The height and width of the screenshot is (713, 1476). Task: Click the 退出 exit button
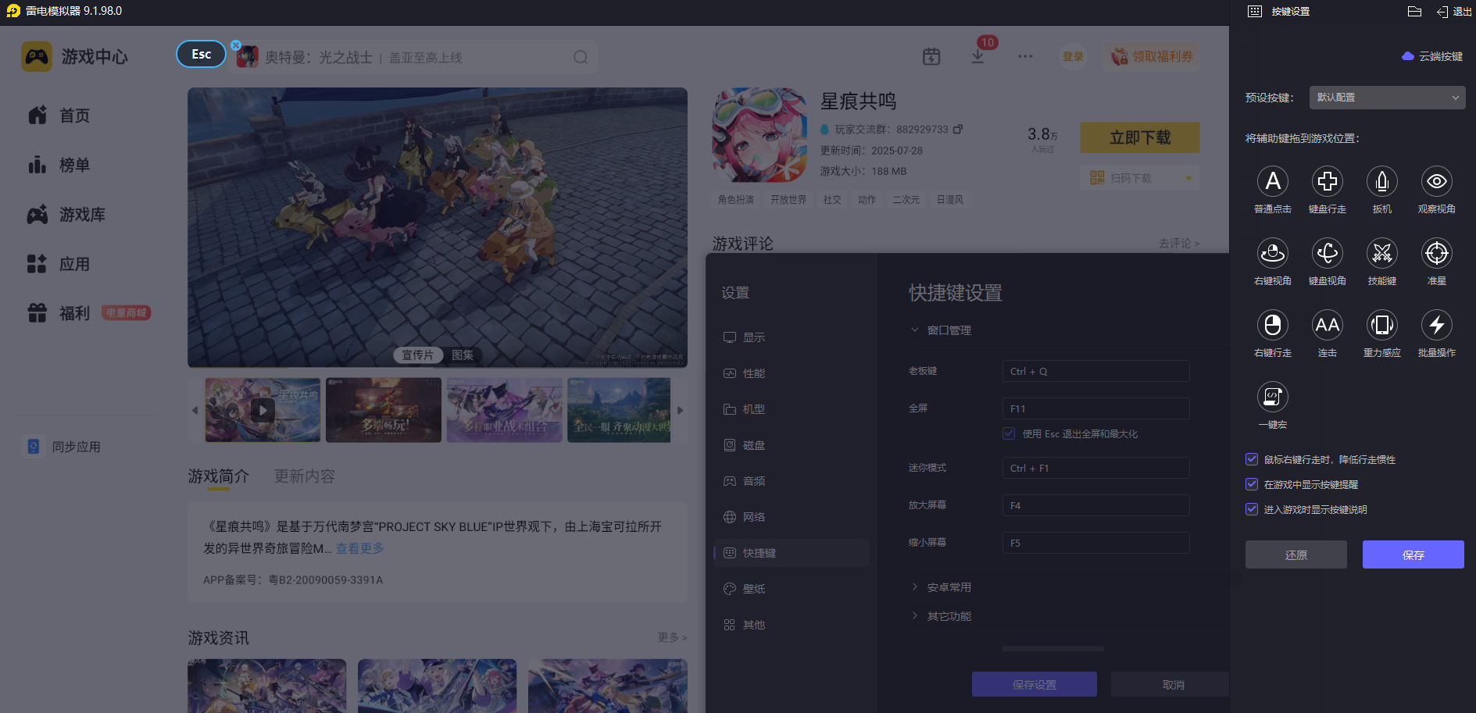(x=1454, y=12)
